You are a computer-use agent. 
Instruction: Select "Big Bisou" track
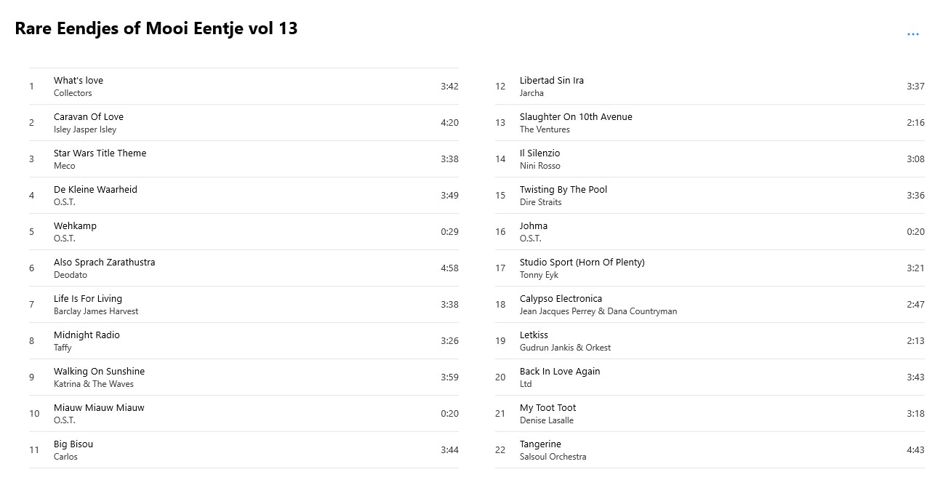tap(244, 450)
